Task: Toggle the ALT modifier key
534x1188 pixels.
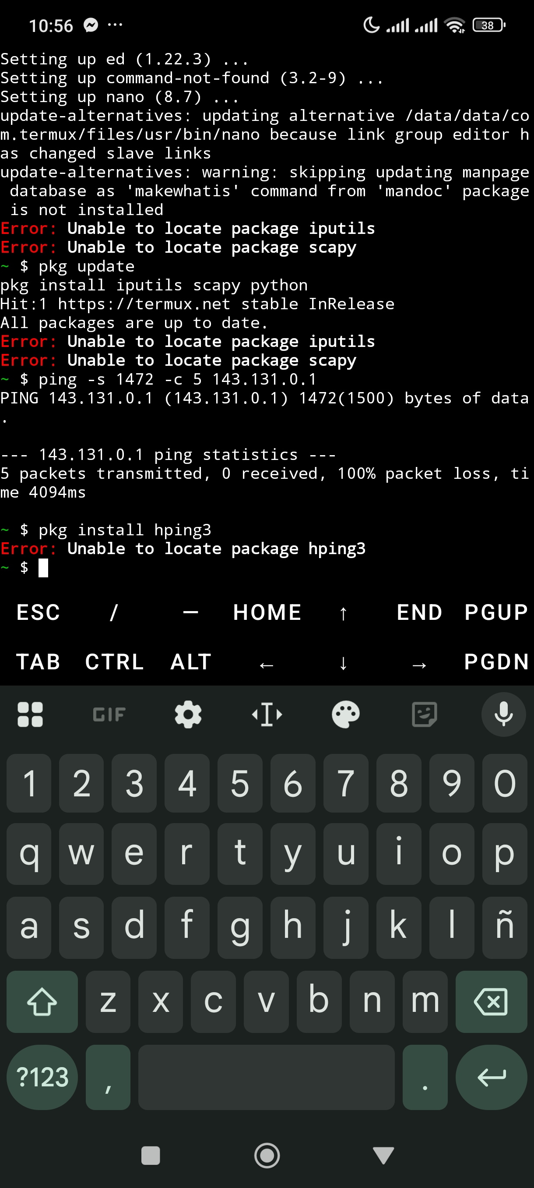Action: [191, 662]
